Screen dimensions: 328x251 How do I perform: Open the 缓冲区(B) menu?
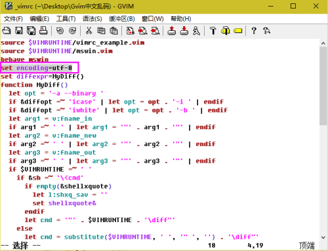click(x=122, y=19)
